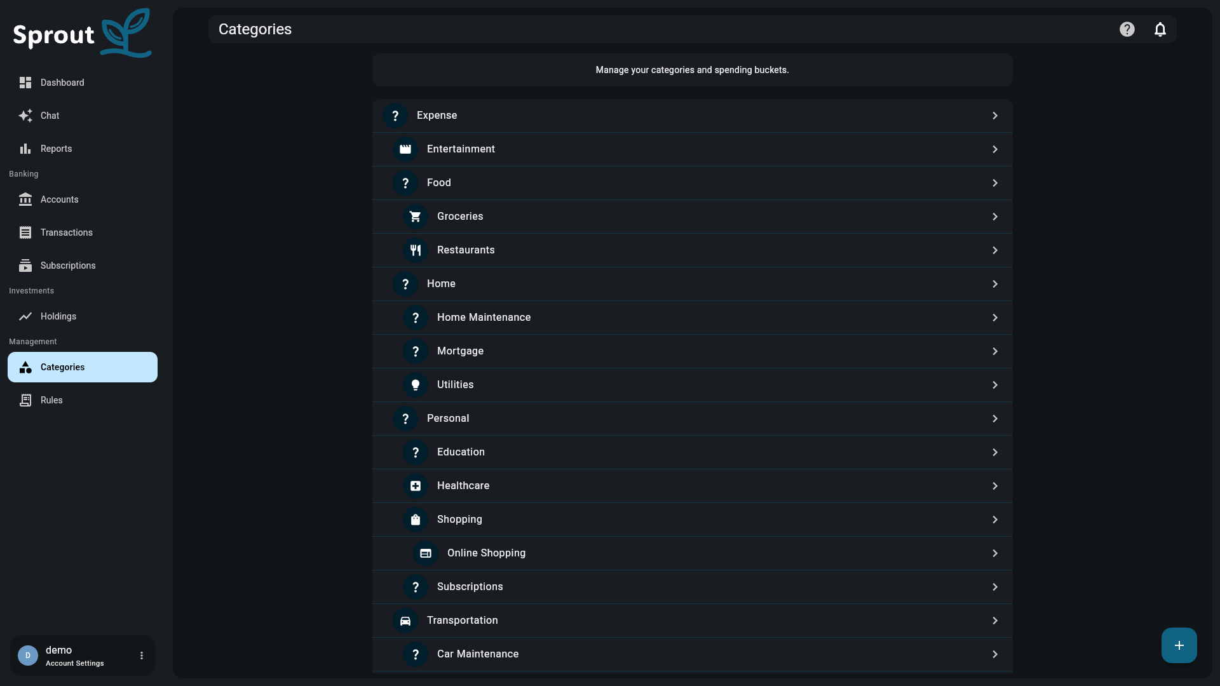This screenshot has height=686, width=1220.
Task: Expand the Car Maintenance chevron
Action: coord(995,654)
